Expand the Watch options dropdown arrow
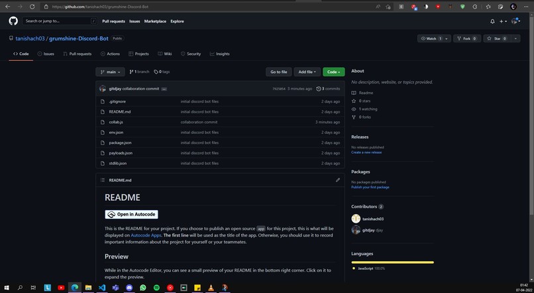534x293 pixels. pos(447,38)
